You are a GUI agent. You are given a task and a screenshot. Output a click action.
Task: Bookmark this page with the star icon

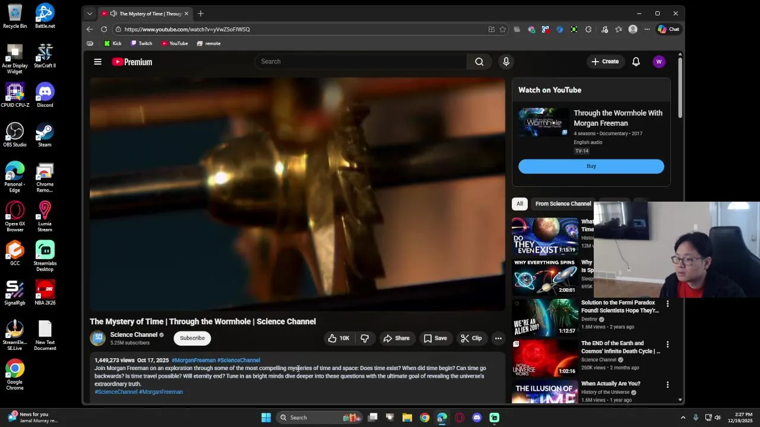click(x=502, y=29)
